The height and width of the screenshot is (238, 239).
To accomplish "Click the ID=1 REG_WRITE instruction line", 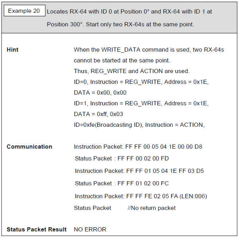I will [141, 103].
